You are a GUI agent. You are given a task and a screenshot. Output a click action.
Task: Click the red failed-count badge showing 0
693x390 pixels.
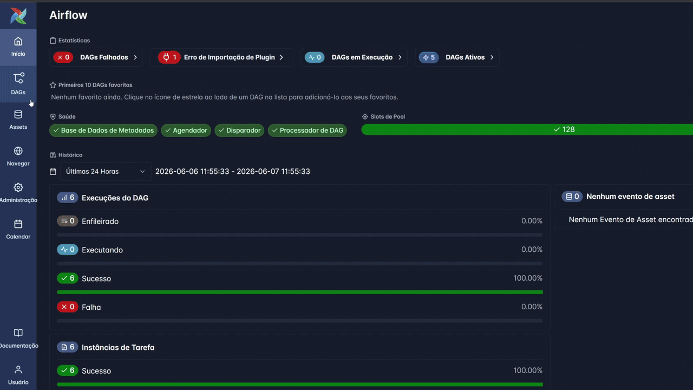click(63, 57)
